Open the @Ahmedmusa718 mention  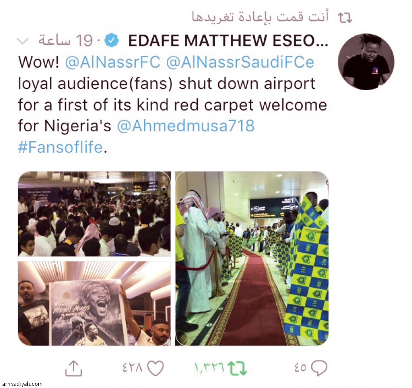coord(186,126)
